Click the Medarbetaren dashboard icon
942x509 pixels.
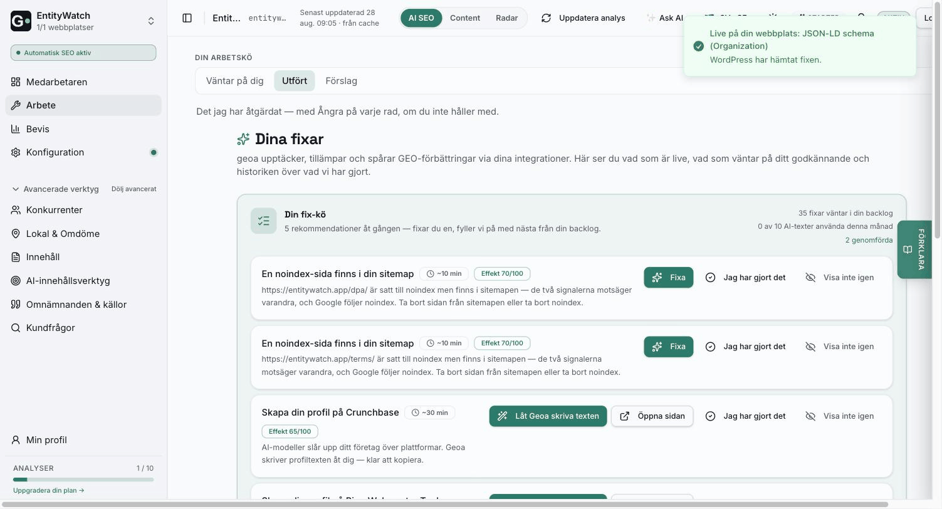tap(16, 82)
